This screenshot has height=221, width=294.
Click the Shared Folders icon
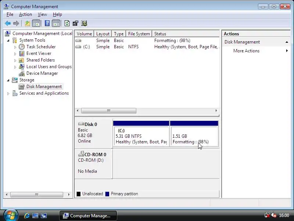coord(21,60)
